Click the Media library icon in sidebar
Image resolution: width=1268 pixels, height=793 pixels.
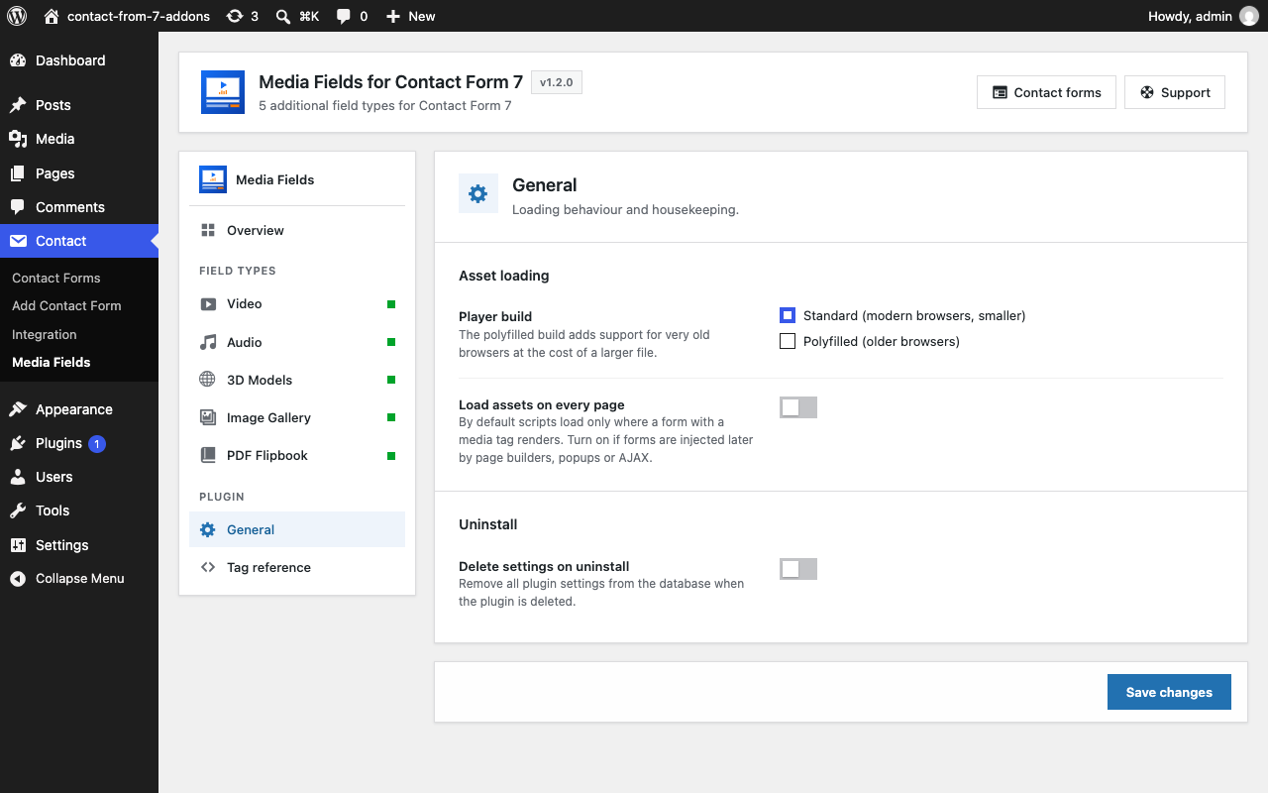18,139
